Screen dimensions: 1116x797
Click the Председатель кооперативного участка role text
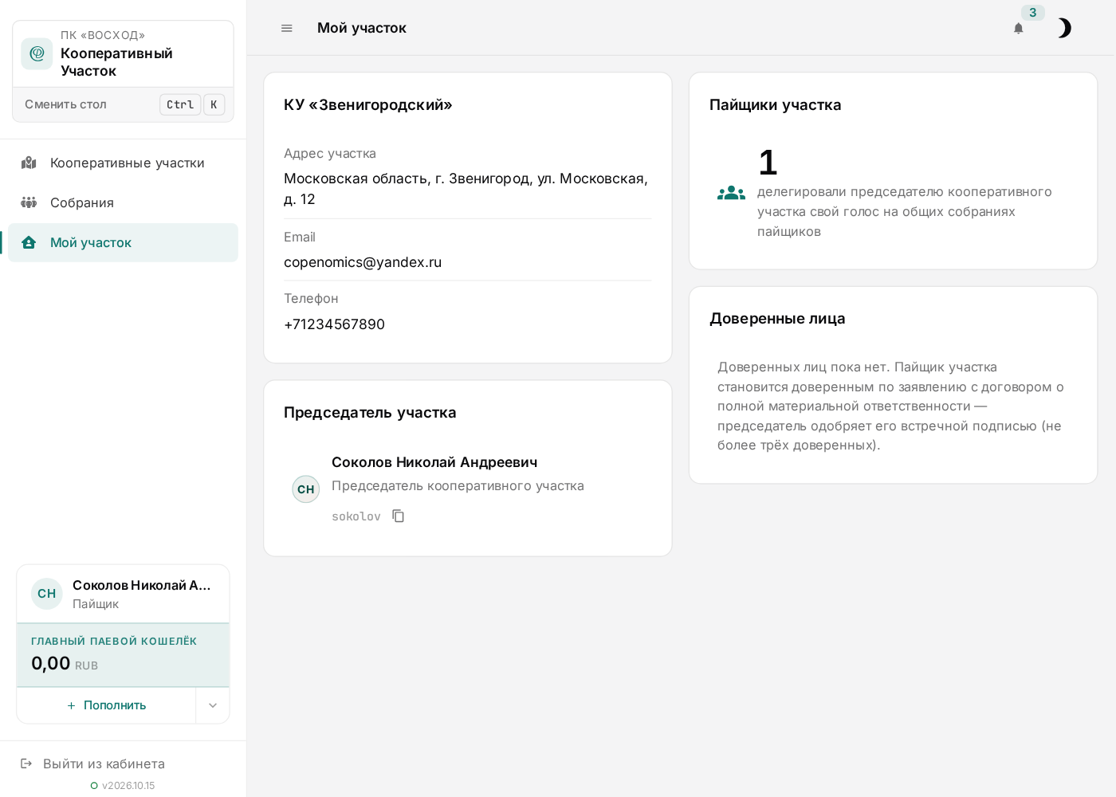click(458, 486)
